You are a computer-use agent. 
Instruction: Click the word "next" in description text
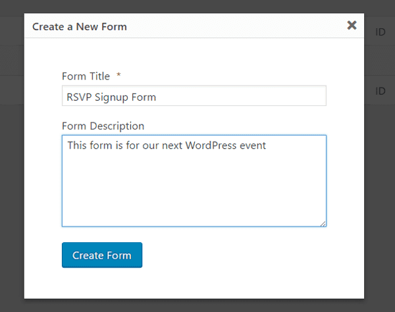tap(171, 145)
